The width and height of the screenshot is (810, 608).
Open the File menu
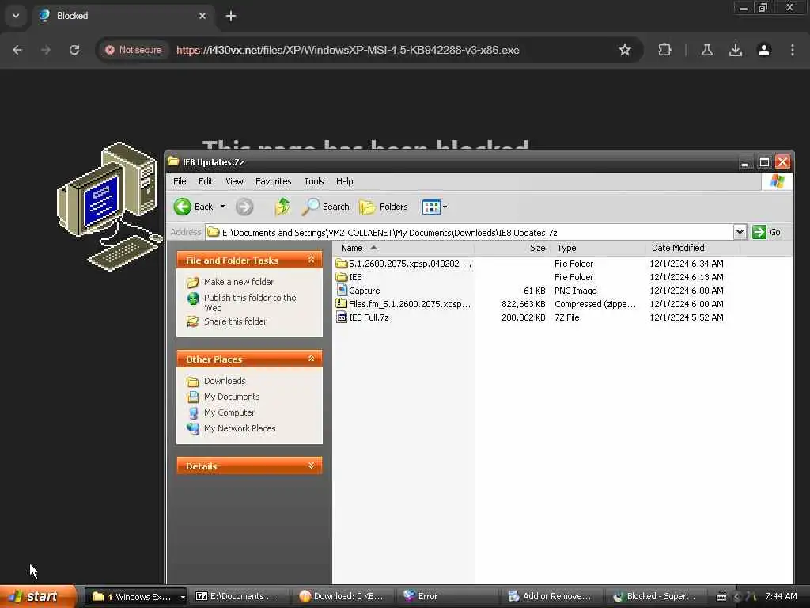180,181
